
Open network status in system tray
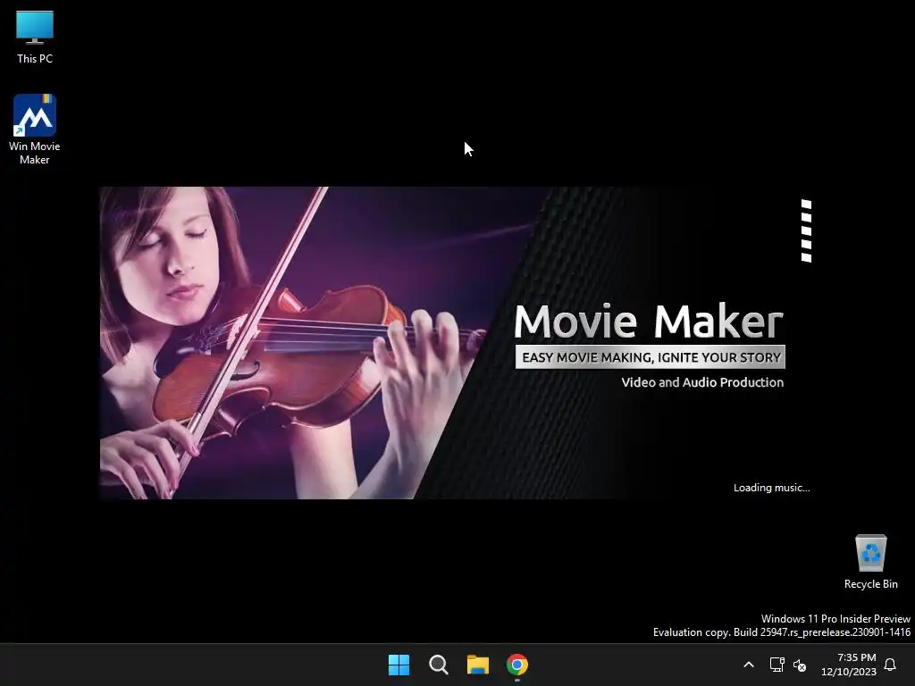point(776,665)
